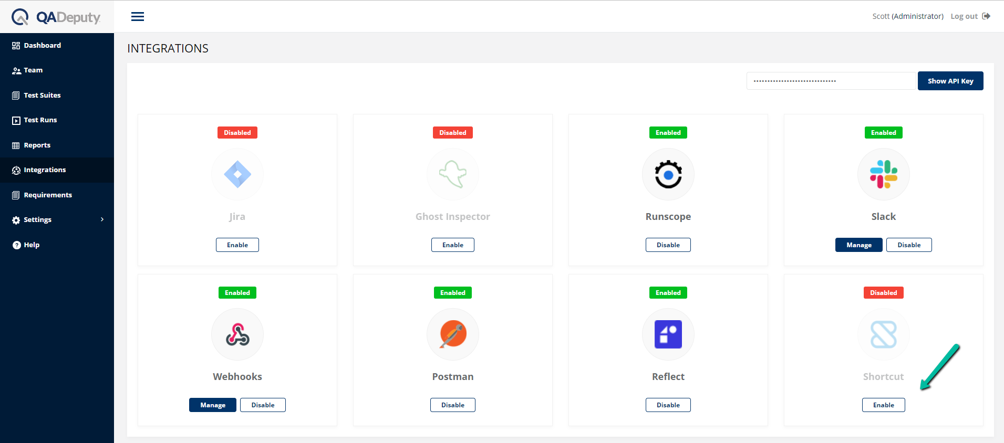Click the Shortcut logo icon

click(884, 334)
